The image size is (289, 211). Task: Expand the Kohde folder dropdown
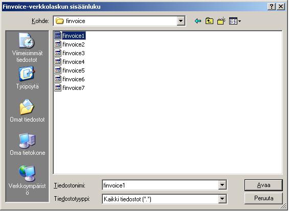click(181, 21)
